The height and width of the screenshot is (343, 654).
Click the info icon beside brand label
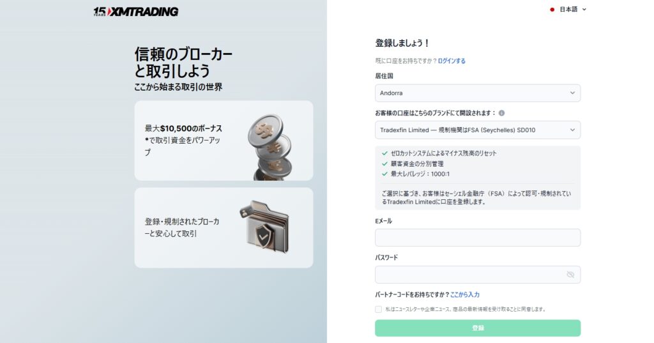click(501, 113)
